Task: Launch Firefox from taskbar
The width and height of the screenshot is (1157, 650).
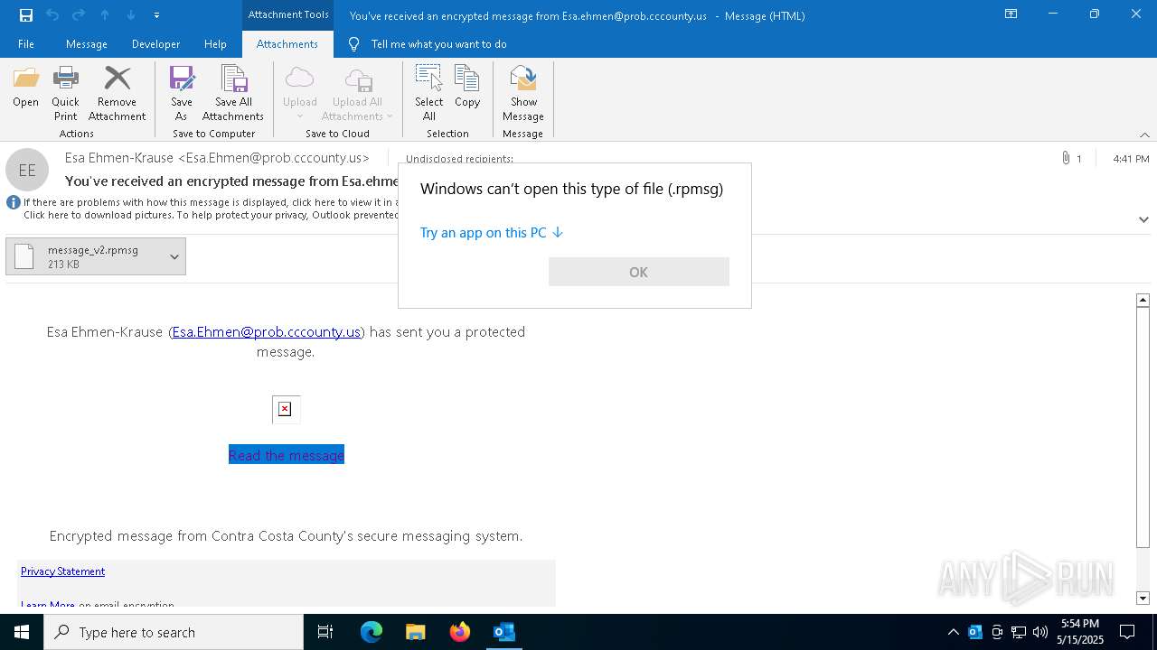Action: point(460,632)
